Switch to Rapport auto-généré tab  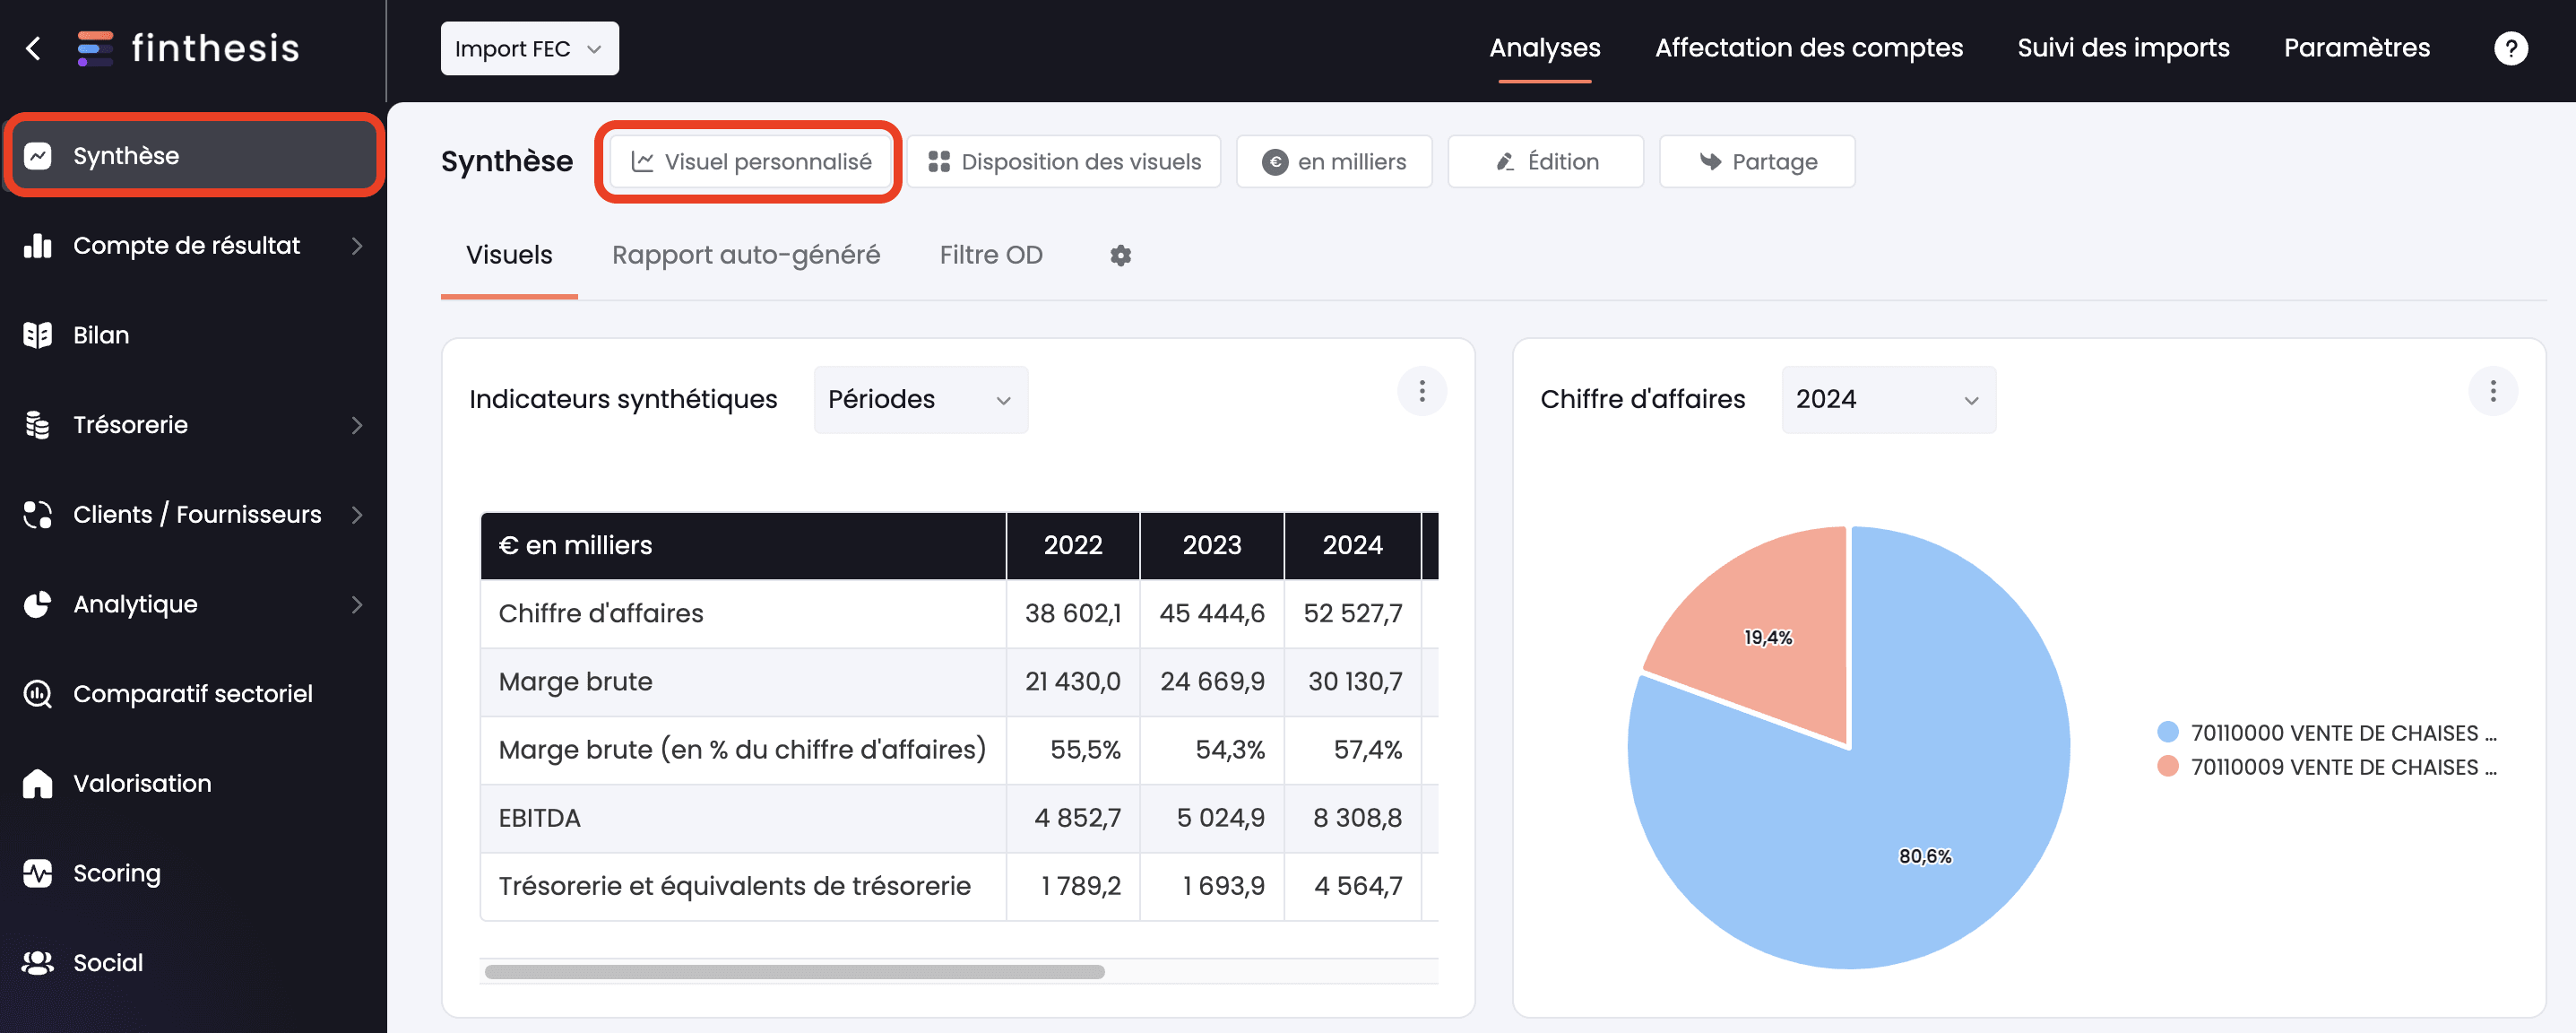(x=746, y=256)
